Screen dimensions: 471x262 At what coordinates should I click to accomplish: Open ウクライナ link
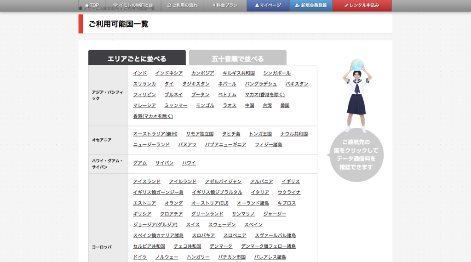[289, 193]
